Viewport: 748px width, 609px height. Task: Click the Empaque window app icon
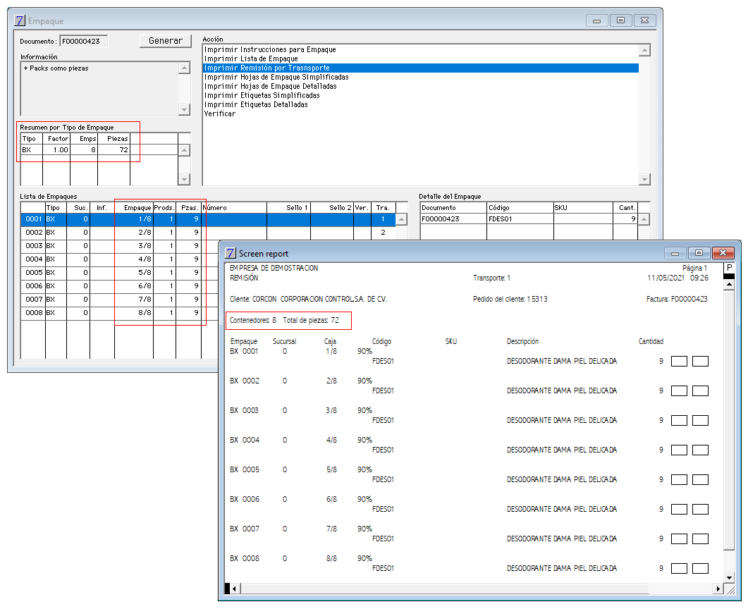[20, 20]
